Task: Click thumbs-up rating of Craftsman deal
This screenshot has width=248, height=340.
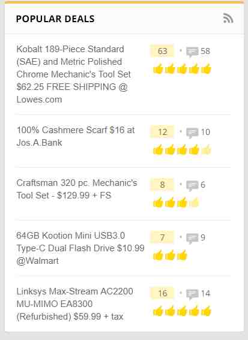Action: (x=176, y=203)
